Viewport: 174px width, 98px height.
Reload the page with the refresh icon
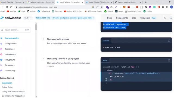[x=7, y=7]
